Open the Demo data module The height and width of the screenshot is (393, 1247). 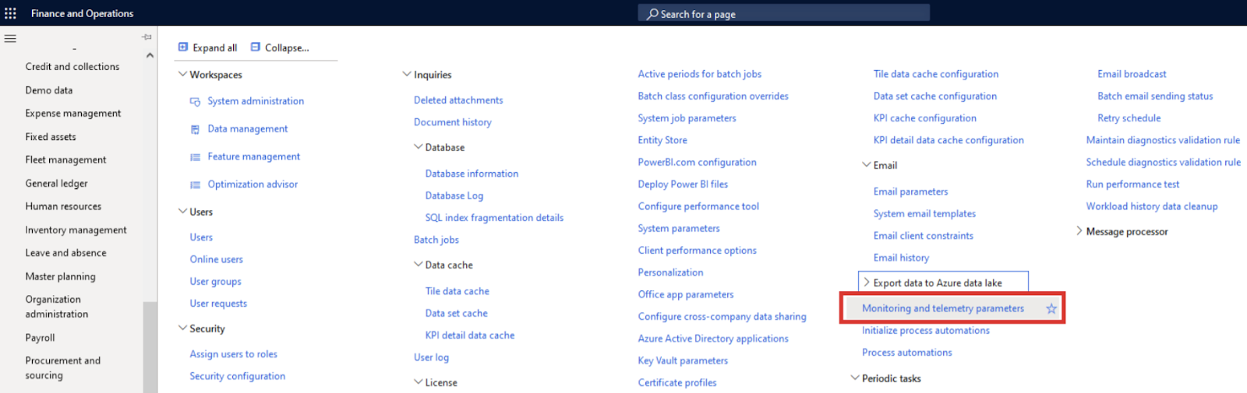[49, 90]
